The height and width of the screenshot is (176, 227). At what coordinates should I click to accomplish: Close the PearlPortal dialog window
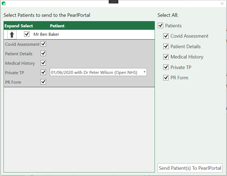(x=222, y=4)
